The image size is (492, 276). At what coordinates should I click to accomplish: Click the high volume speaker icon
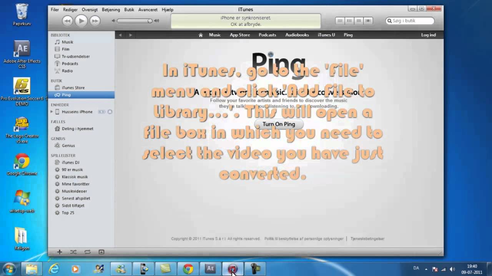coord(157,21)
